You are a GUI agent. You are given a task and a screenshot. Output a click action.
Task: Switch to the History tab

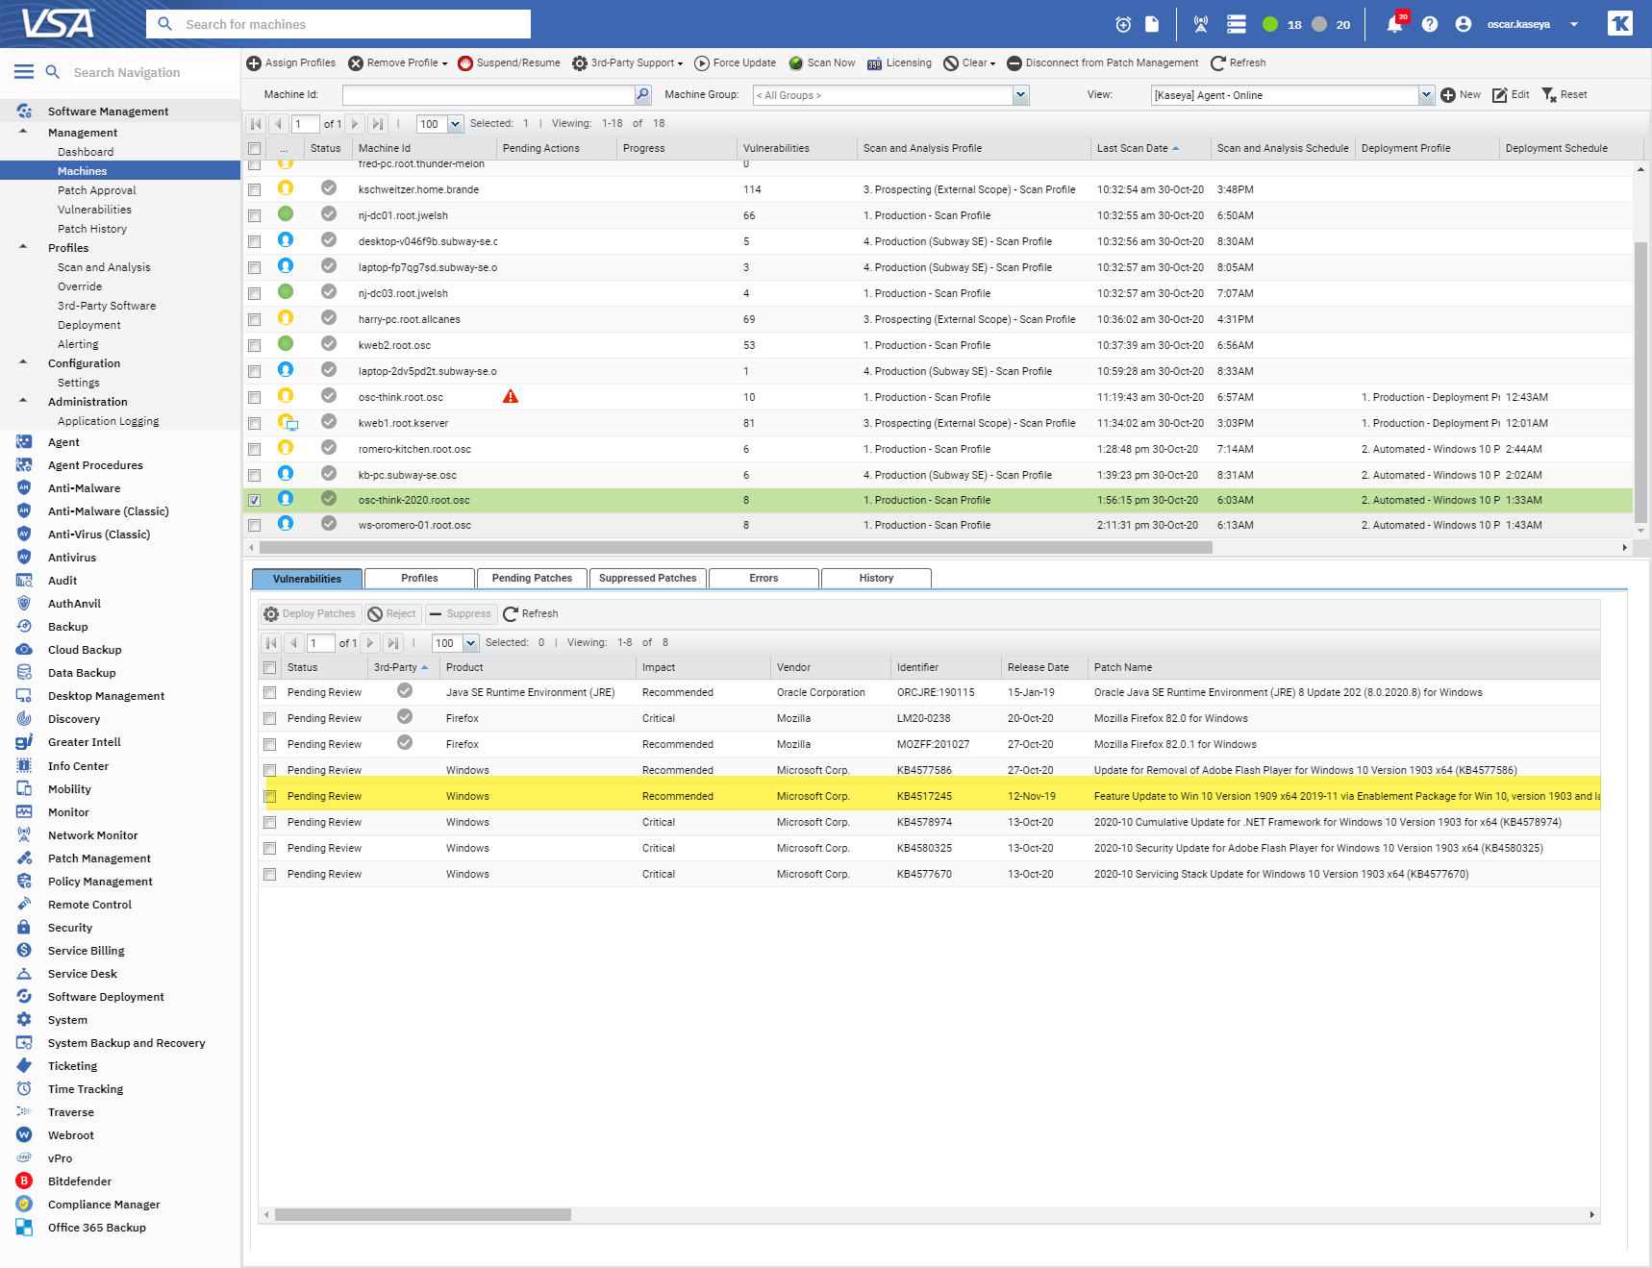[x=876, y=578]
